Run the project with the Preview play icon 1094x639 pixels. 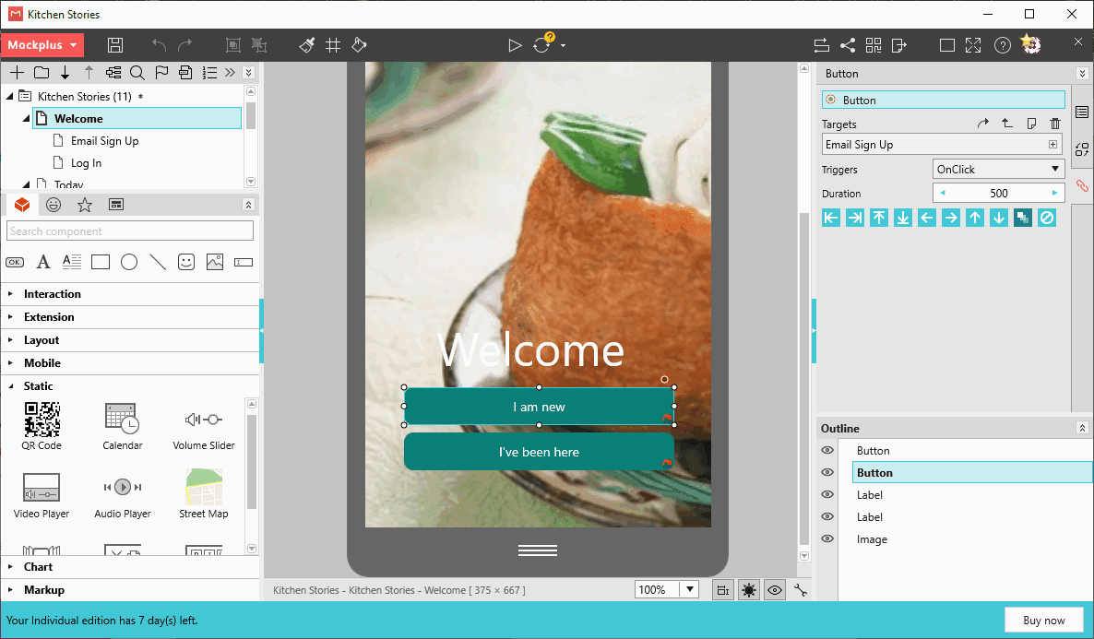pos(515,44)
